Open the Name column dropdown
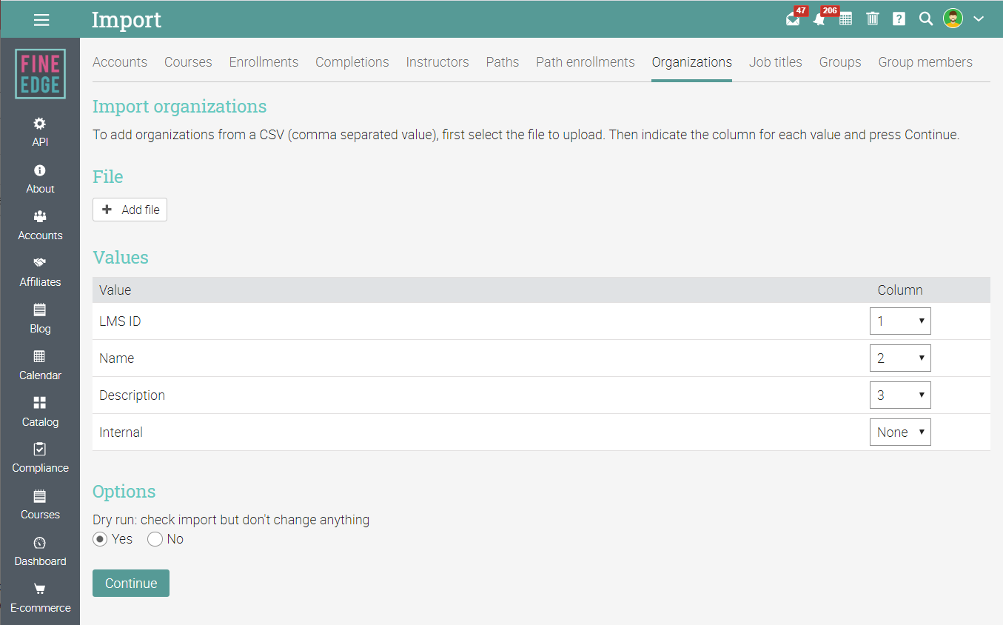This screenshot has height=625, width=1003. [900, 358]
